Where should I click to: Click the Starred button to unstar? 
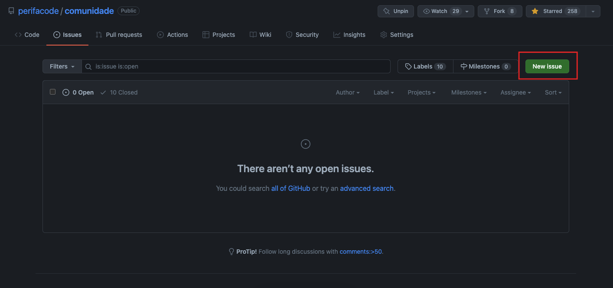[x=555, y=11]
